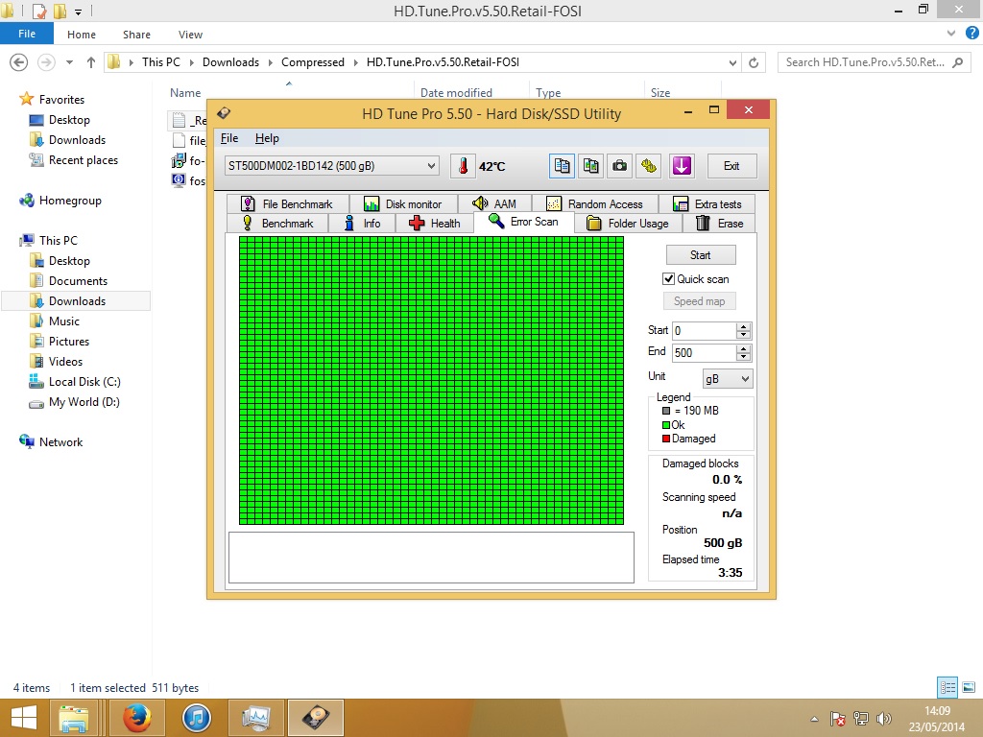Image resolution: width=983 pixels, height=737 pixels.
Task: Open Firefox from taskbar
Action: (x=136, y=718)
